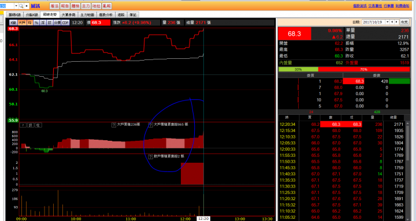Open the 交易屬性 link
Image resolution: width=416 pixels, height=221 pixels.
coord(375,6)
